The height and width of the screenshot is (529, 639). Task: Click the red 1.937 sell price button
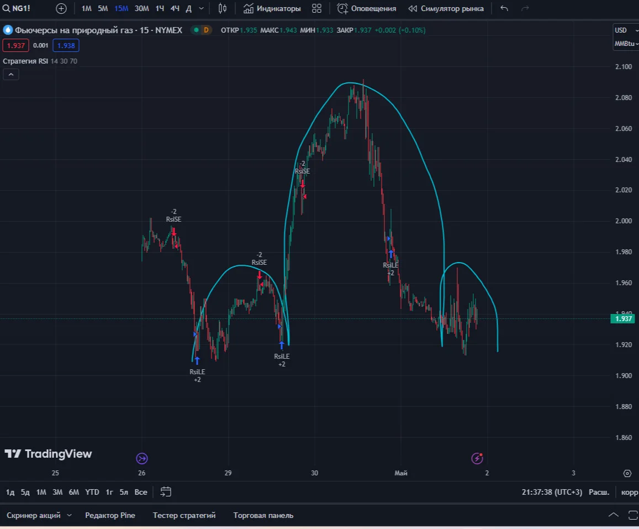16,45
